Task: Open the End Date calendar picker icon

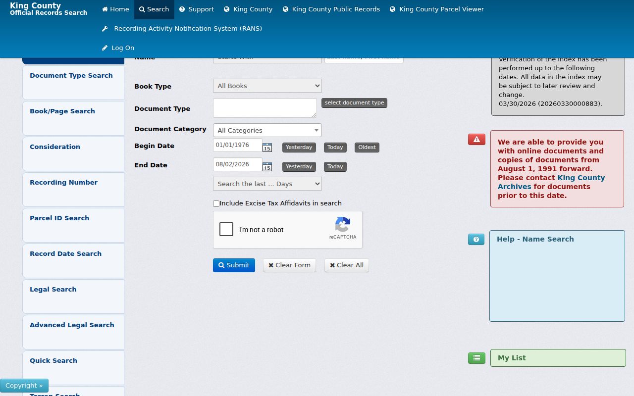Action: (267, 166)
